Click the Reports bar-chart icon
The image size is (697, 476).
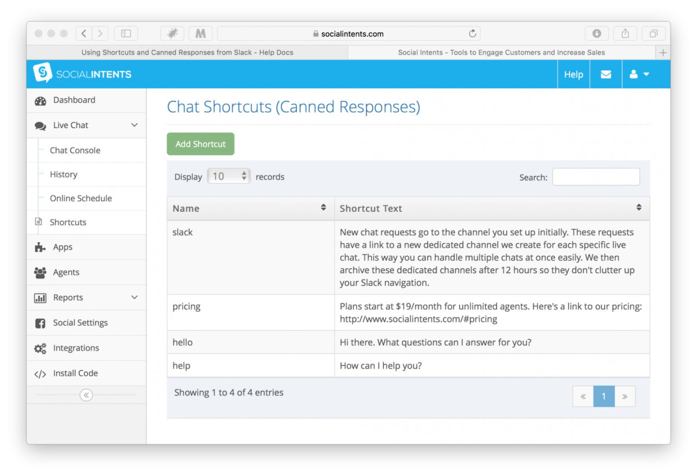tap(40, 298)
